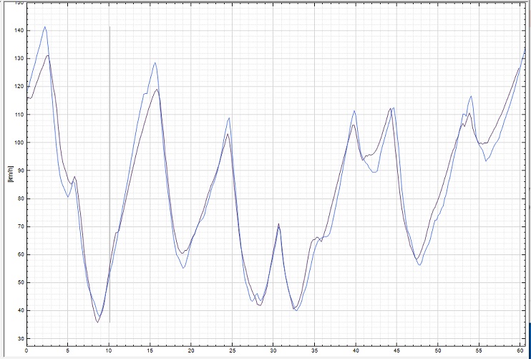Click the 140 label on speed axis
The image size is (531, 359).
(19, 31)
